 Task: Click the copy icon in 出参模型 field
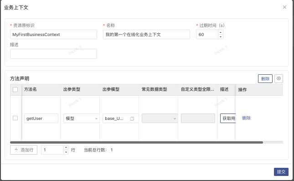[132, 119]
